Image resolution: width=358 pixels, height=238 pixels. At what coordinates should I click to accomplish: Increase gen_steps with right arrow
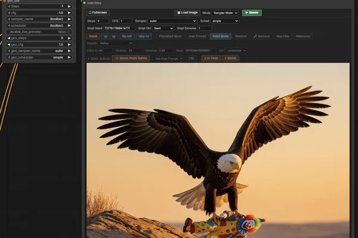tap(69, 38)
